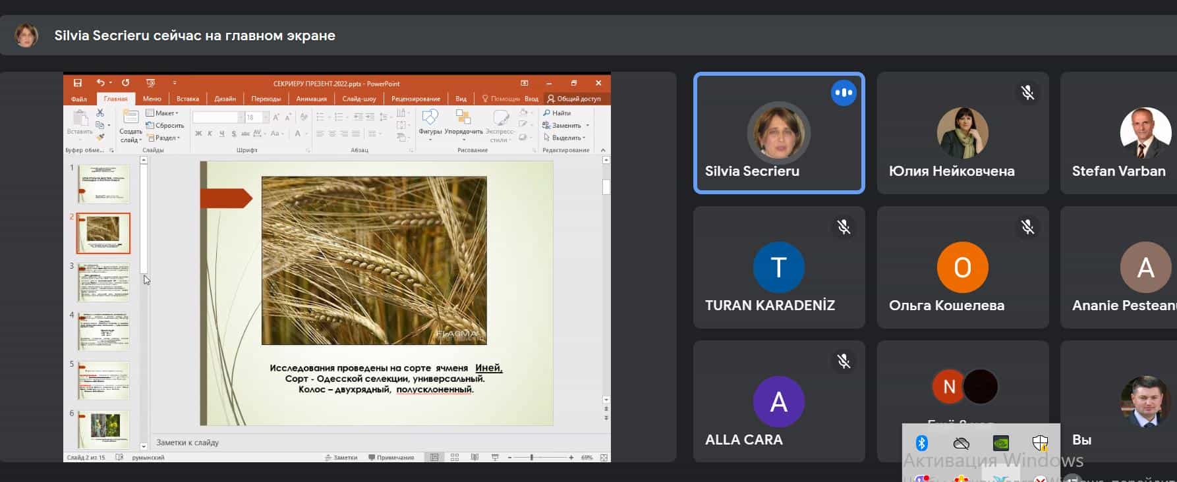Click the Save icon in PowerPoint's title bar
Viewport: 1177px width, 482px height.
(78, 83)
